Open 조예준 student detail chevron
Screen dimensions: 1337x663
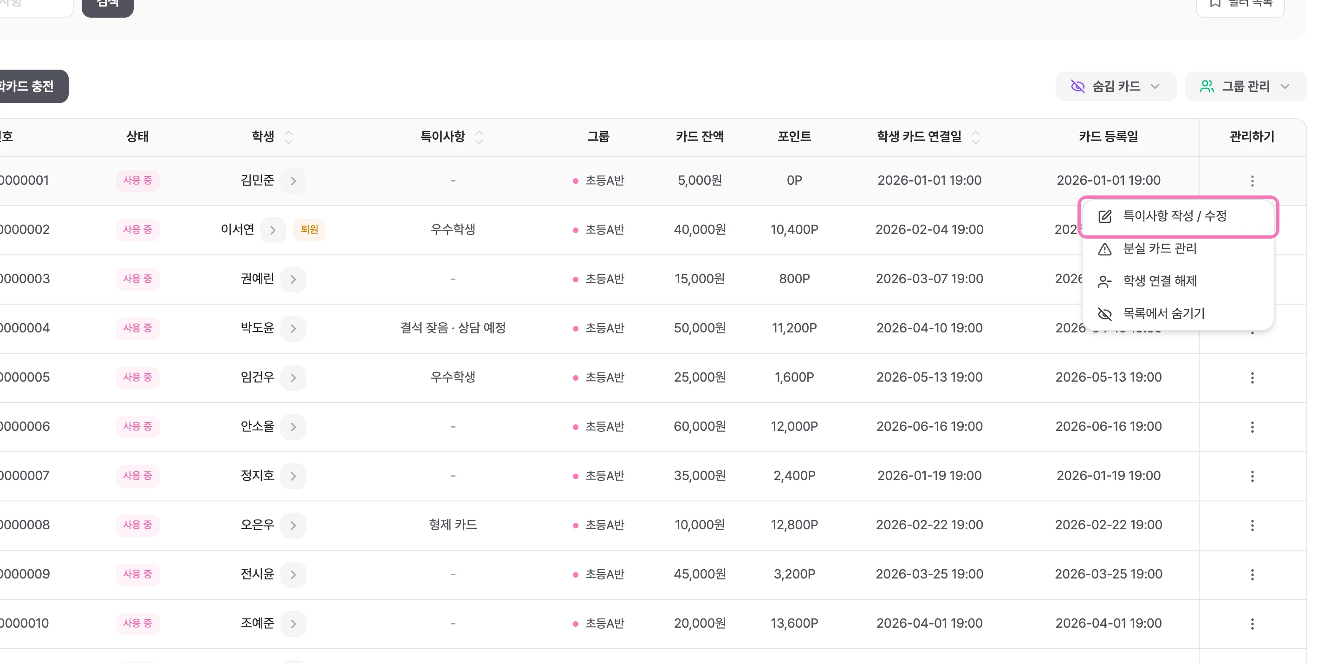293,624
